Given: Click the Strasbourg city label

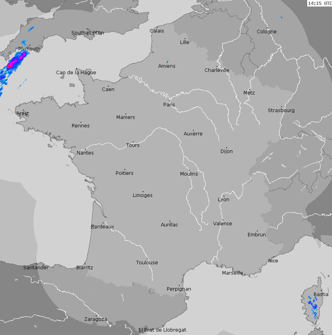Looking at the screenshot, I should click(x=281, y=111).
